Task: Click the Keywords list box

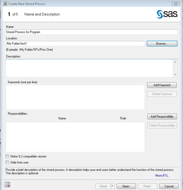Action: 75,97
